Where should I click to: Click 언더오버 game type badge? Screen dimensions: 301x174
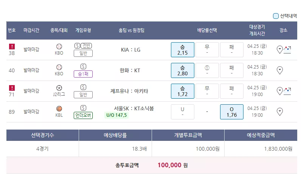point(83,115)
